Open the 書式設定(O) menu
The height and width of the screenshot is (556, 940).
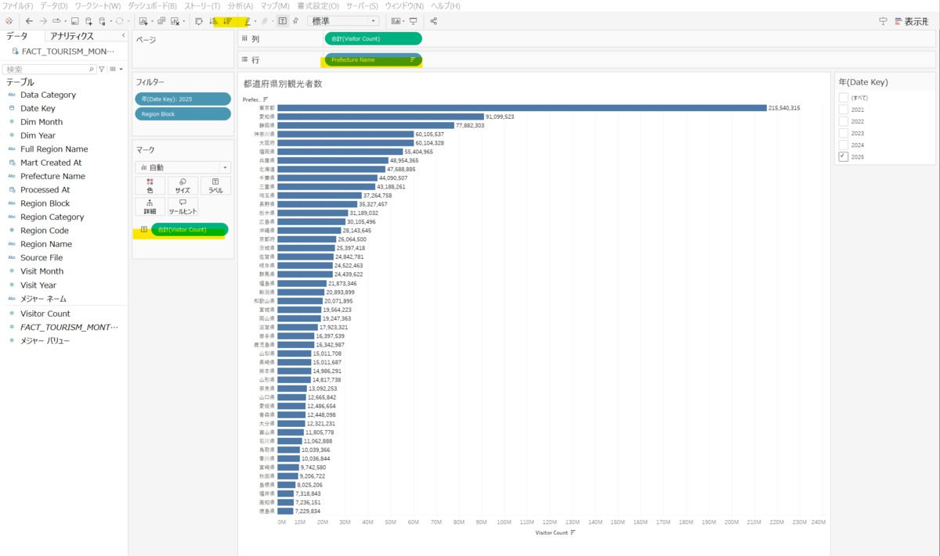point(318,5)
